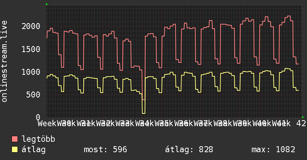Click the 1000 y-axis label
Viewport: 307px width, 160px height.
click(31, 72)
